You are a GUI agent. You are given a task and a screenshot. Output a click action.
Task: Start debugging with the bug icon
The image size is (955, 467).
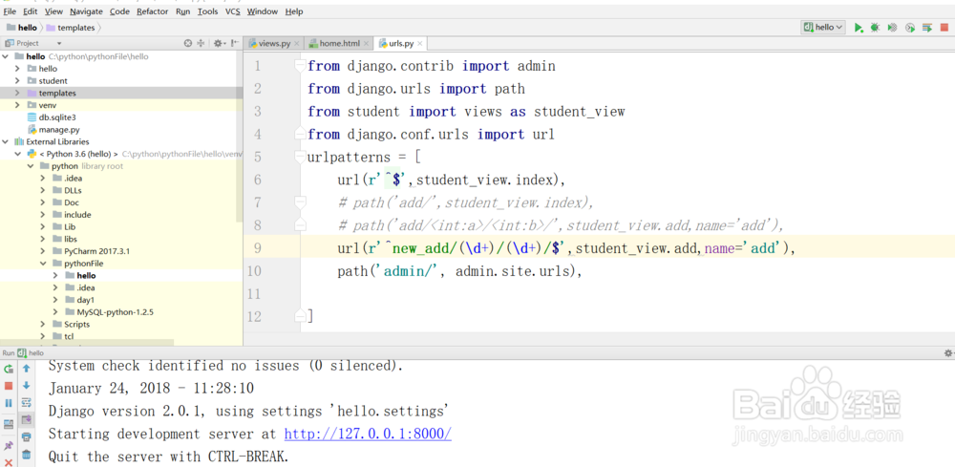pos(875,28)
